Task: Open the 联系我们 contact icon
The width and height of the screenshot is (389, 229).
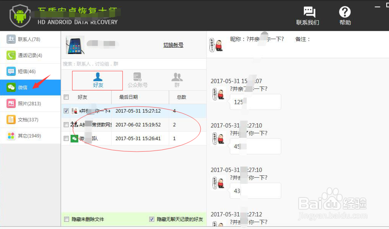Action: (x=309, y=12)
